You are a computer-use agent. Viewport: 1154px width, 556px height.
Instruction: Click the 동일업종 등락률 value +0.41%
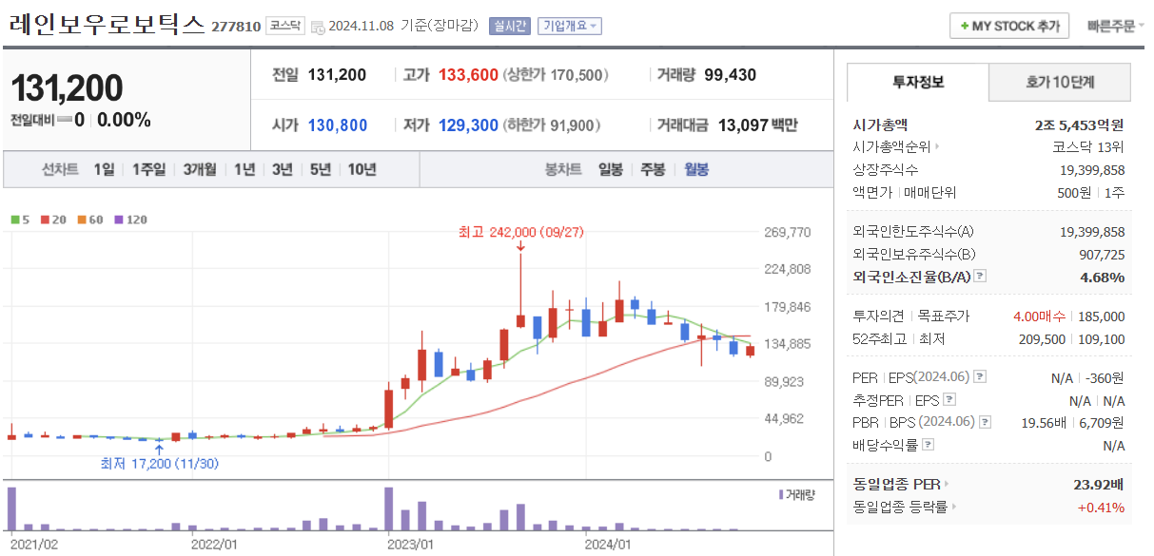[x=1101, y=508]
